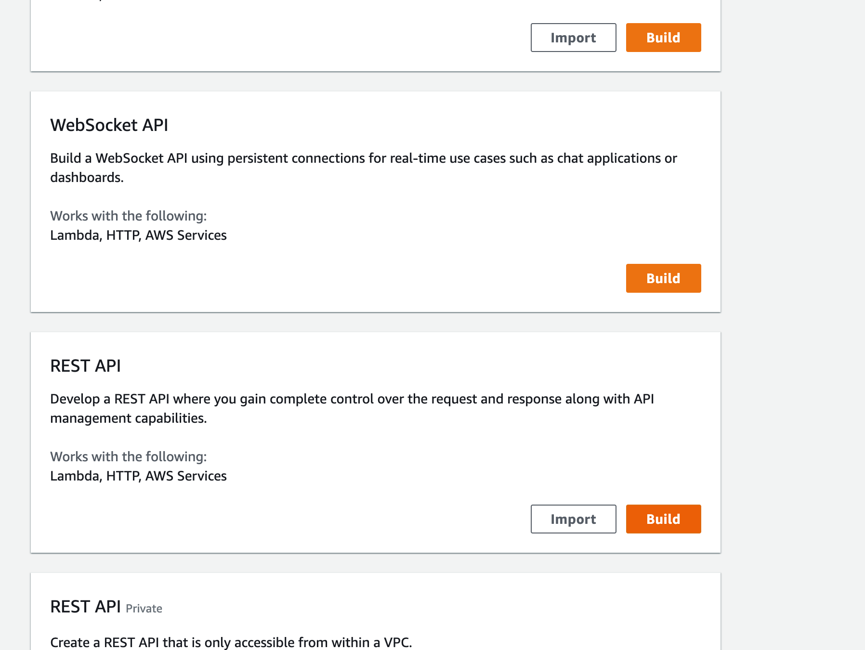Click management capabilities text in REST card
The width and height of the screenshot is (865, 650).
(x=128, y=418)
